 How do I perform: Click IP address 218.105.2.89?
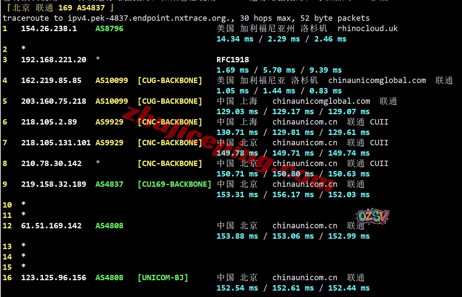click(49, 122)
